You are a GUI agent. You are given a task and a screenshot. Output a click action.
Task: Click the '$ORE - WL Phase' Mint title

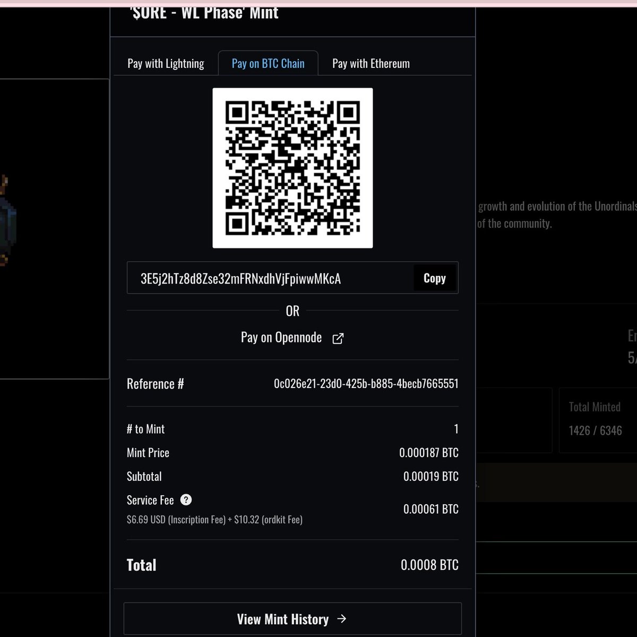pyautogui.click(x=204, y=12)
